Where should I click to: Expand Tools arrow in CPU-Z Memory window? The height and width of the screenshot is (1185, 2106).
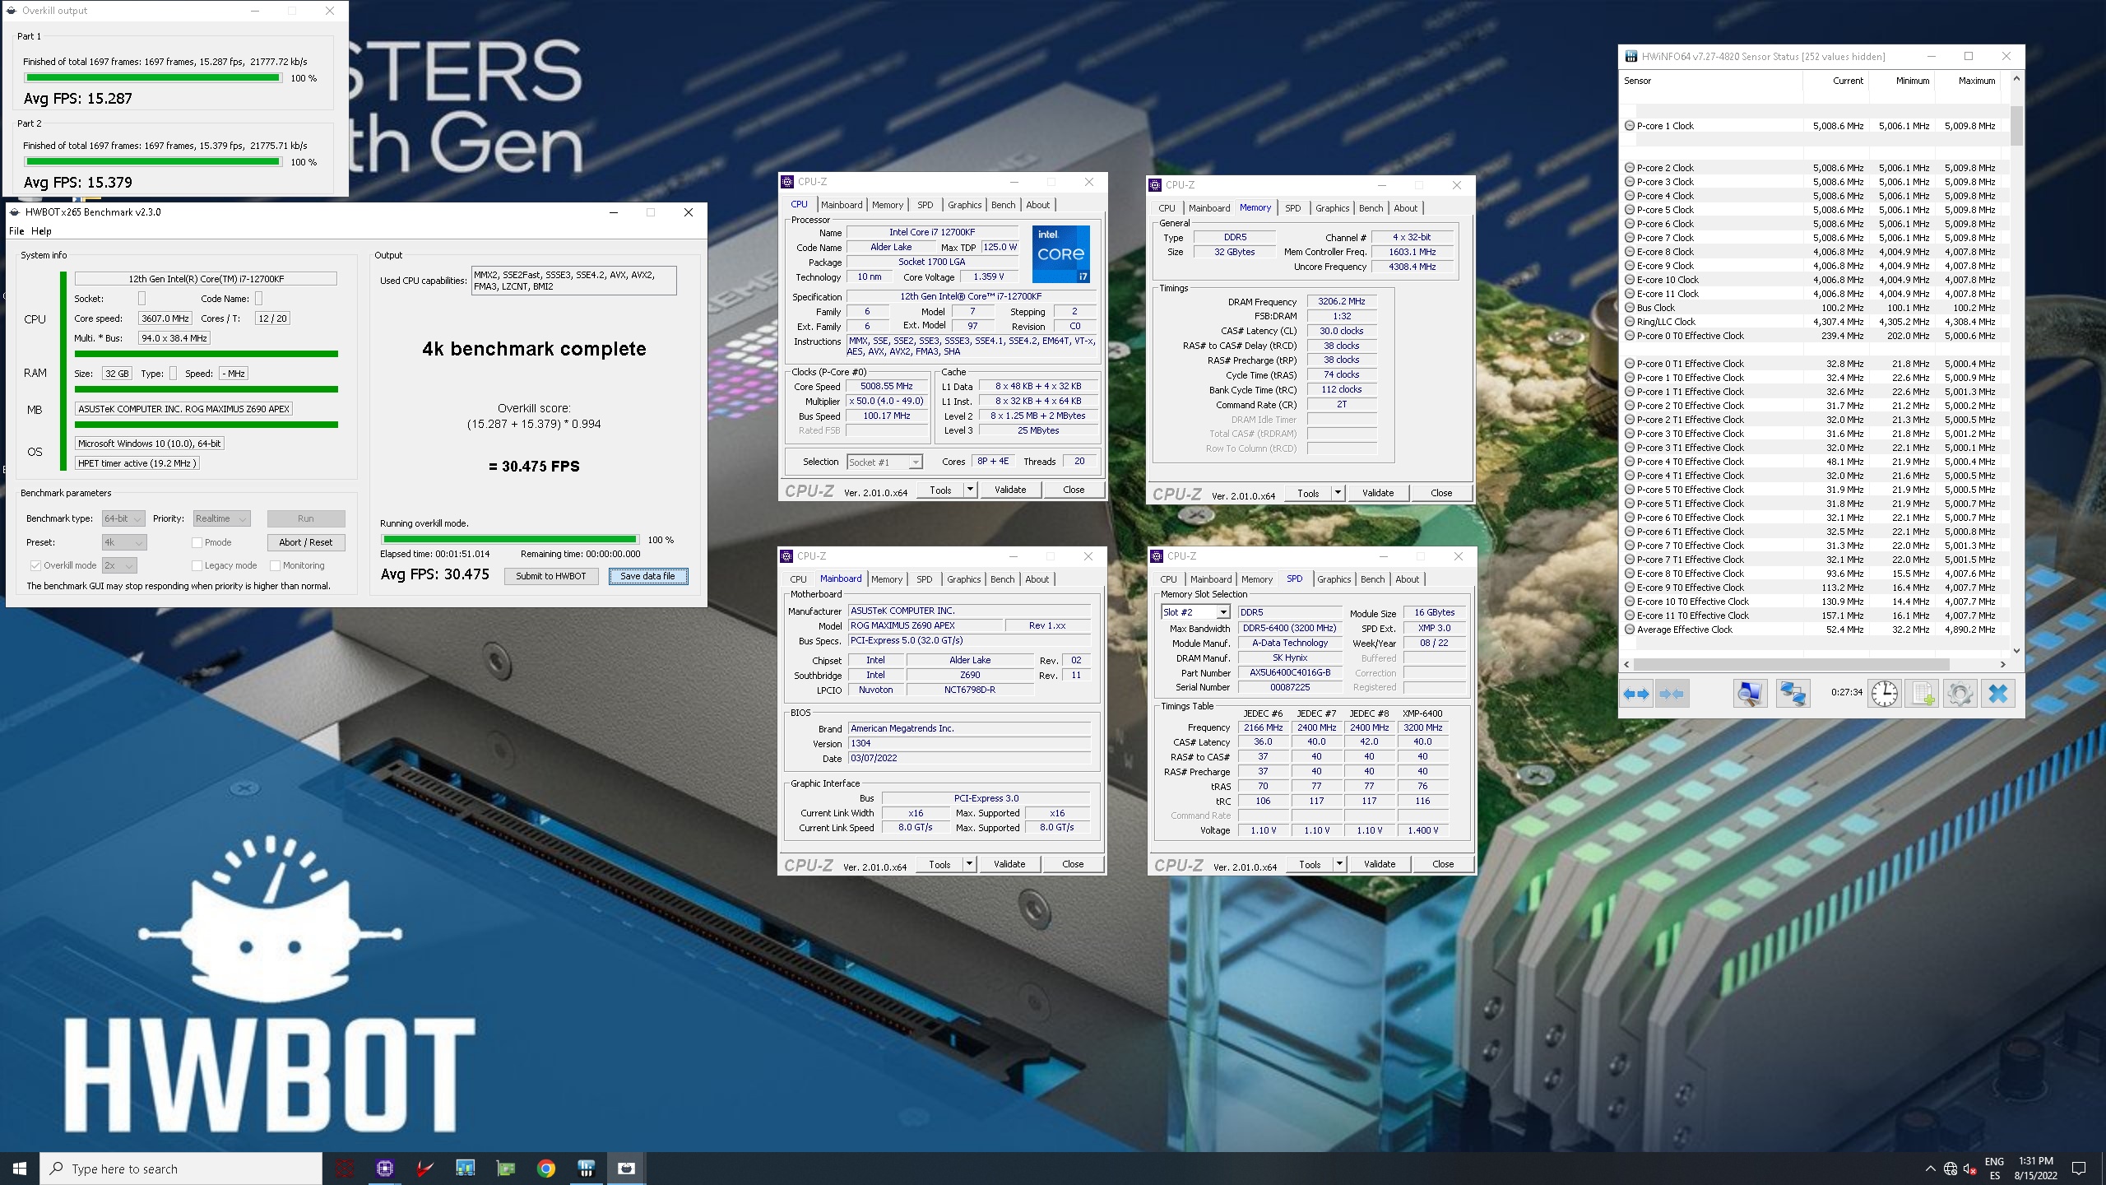[1338, 493]
